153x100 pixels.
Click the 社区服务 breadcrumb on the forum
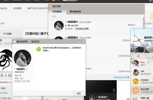pos(17,8)
